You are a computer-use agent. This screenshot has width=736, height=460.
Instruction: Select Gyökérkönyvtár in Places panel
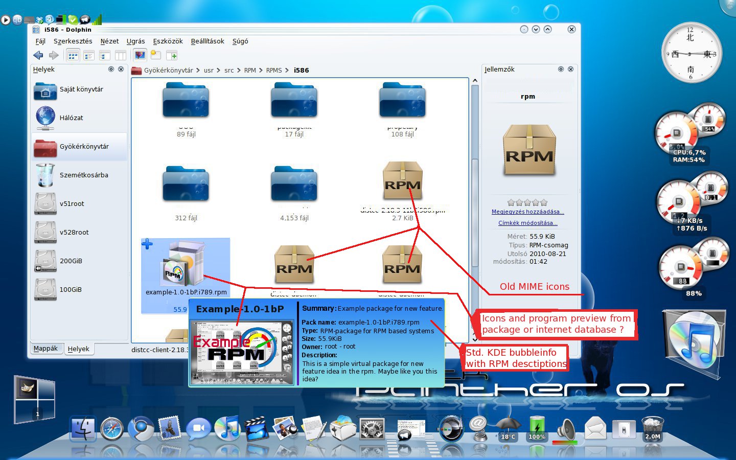(79, 147)
